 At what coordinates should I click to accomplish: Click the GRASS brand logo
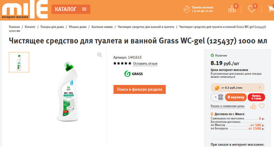point(134,74)
